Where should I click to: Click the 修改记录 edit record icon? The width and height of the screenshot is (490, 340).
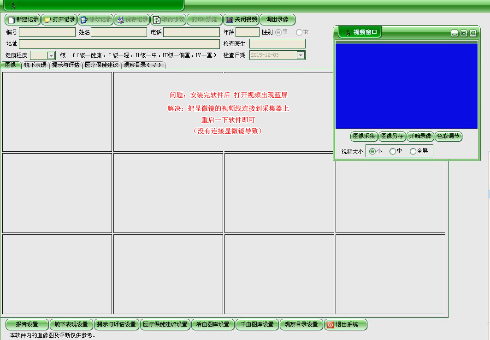tap(83, 20)
